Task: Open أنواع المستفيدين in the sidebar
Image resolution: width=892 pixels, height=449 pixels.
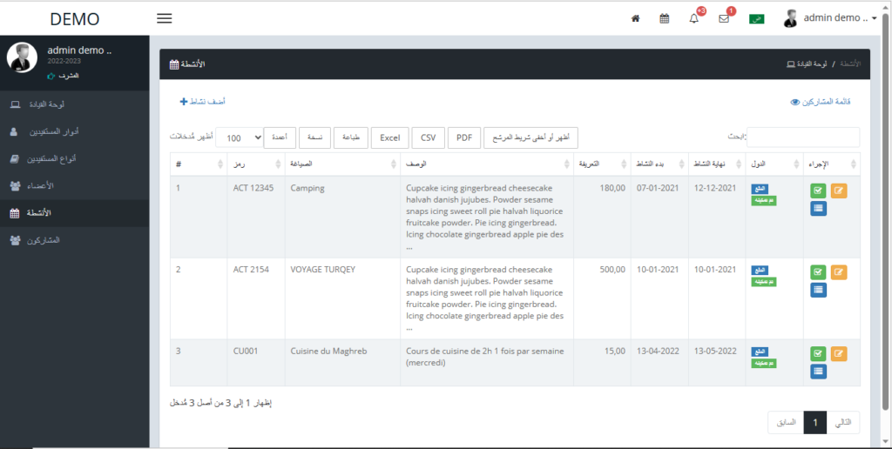Action: 75,159
